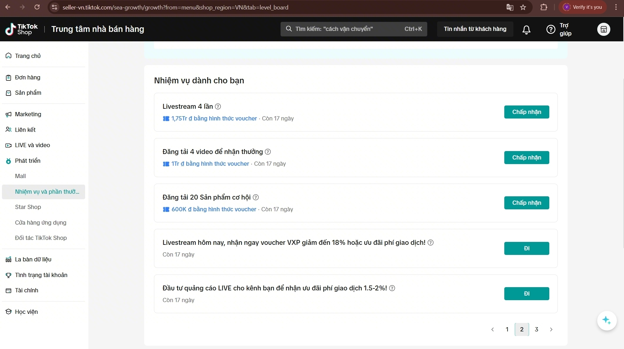Screen dimensions: 624x349
Task: Go to Trang chủ in sidebar
Action: [43, 56]
